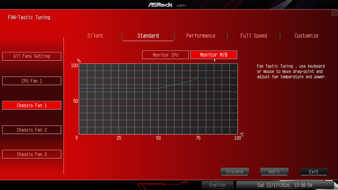Choose Chassis Fan 2 in the sidebar
The width and height of the screenshot is (338, 190).
(x=32, y=130)
